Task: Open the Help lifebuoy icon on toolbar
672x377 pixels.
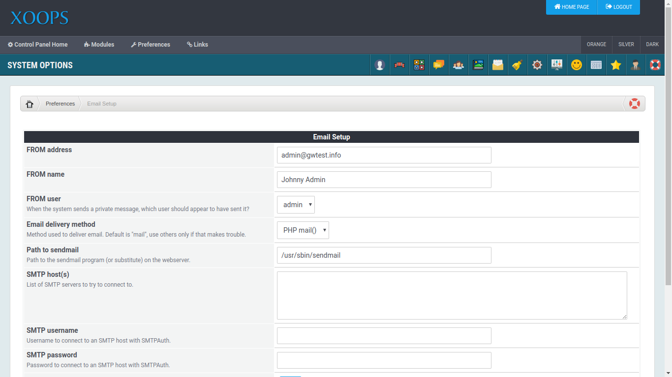Action: (x=655, y=64)
